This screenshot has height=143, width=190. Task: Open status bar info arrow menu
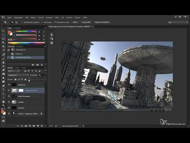(x=84, y=126)
